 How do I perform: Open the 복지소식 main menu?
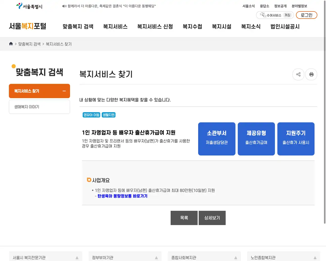point(251,27)
